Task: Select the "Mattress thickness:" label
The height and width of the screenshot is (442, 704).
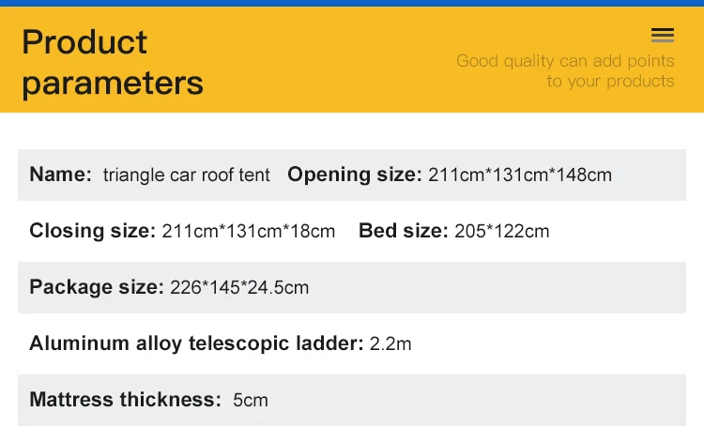Action: (125, 400)
